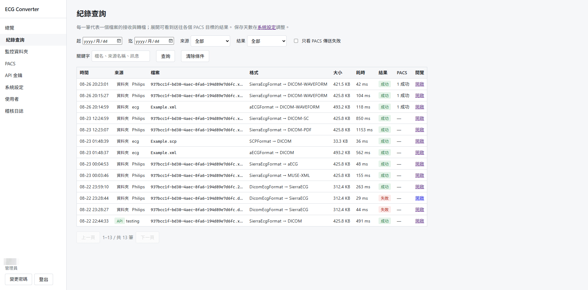Click SierraEcgFormat → DICOM-PDF format cell
This screenshot has height=290, width=588.
point(280,130)
